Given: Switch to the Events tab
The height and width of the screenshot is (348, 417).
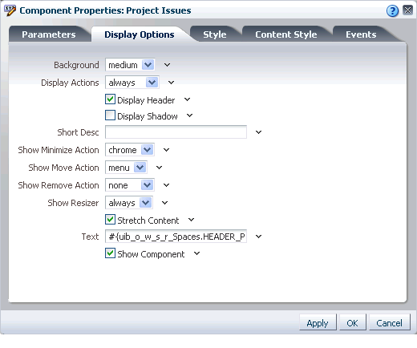Looking at the screenshot, I should coord(361,34).
